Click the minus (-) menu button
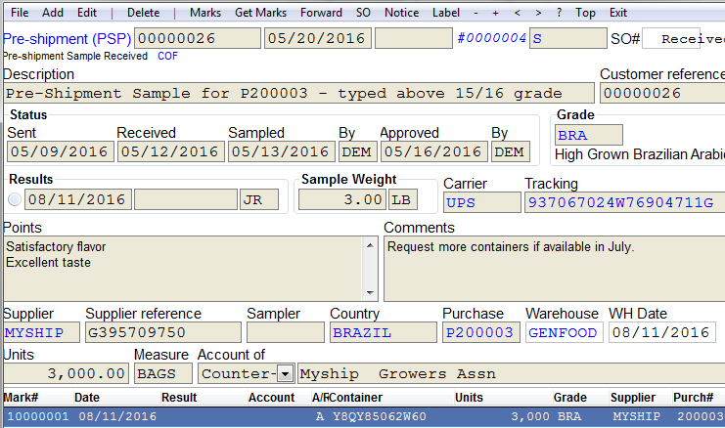Screen dimensions: 725x428 (476, 13)
